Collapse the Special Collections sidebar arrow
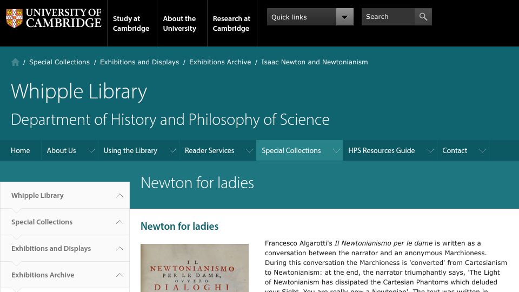This screenshot has height=292, width=519. pos(120,222)
